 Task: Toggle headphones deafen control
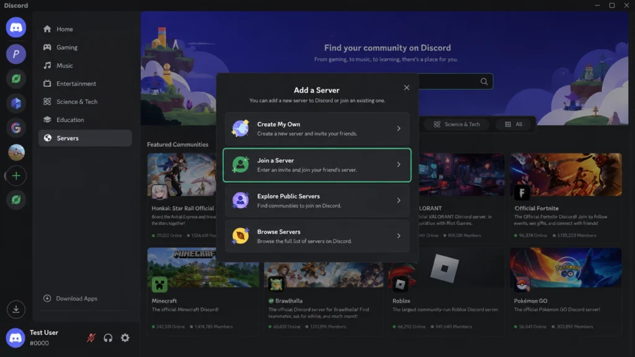pos(108,338)
